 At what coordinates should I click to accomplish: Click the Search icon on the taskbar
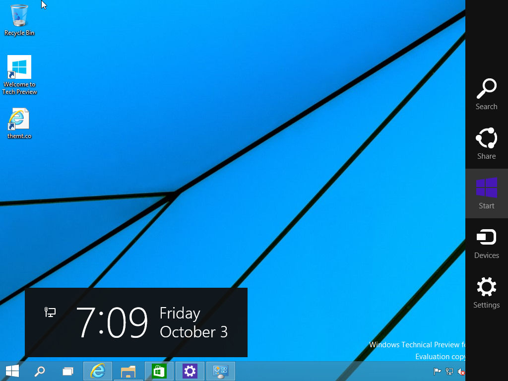(40, 371)
